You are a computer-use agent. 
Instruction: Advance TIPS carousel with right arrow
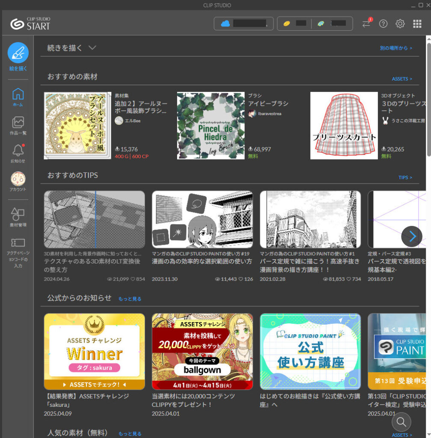coord(412,236)
